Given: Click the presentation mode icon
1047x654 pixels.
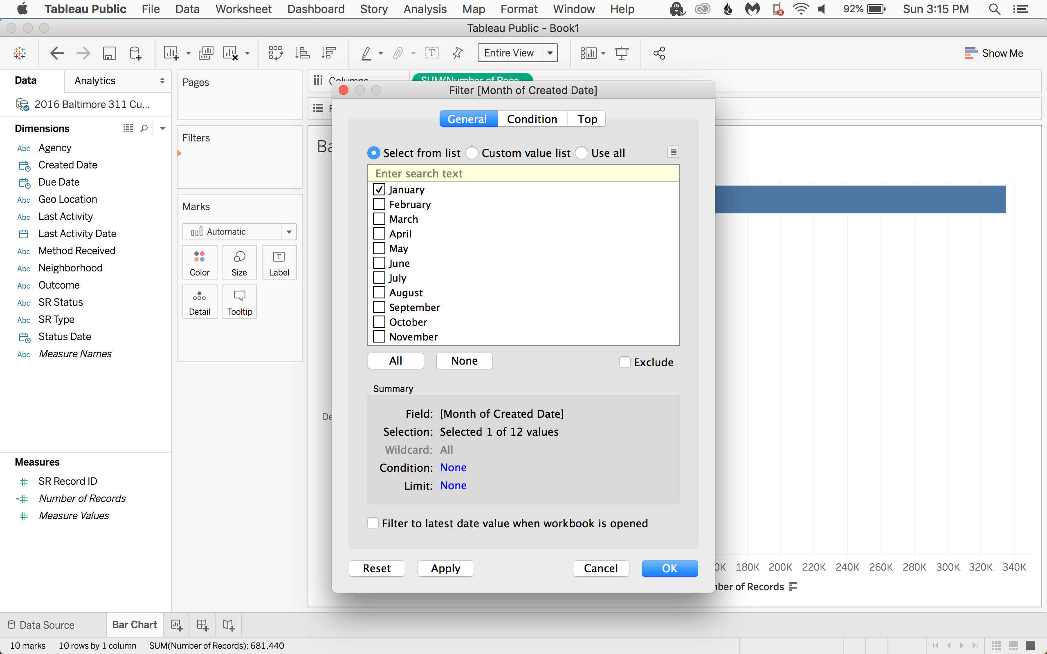Looking at the screenshot, I should click(x=622, y=53).
